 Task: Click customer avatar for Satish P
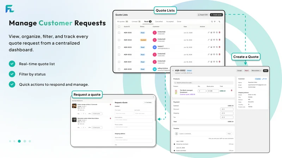[154, 47]
